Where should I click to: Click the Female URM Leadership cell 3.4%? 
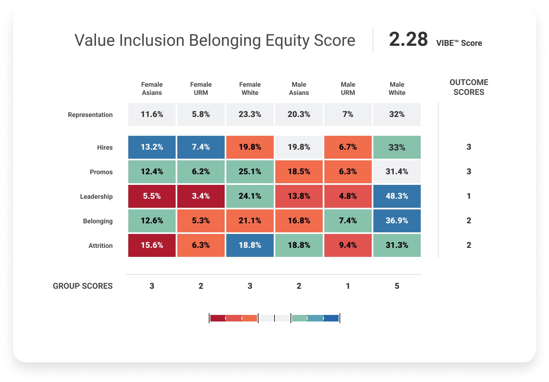(x=201, y=196)
